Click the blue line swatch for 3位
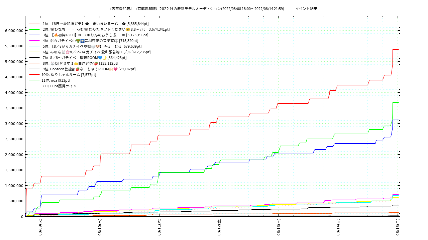The image size is (428, 240). pyautogui.click(x=34, y=35)
